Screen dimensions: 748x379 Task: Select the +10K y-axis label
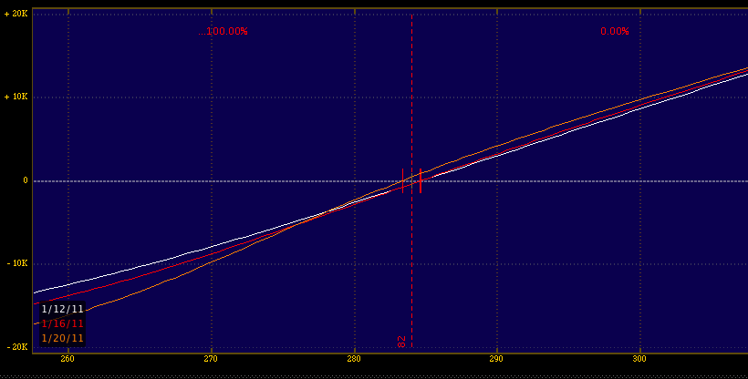coord(16,97)
